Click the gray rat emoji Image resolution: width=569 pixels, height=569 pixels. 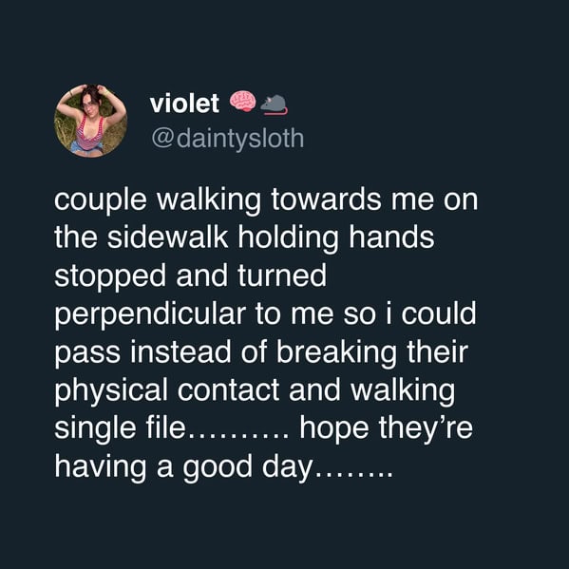pos(274,104)
